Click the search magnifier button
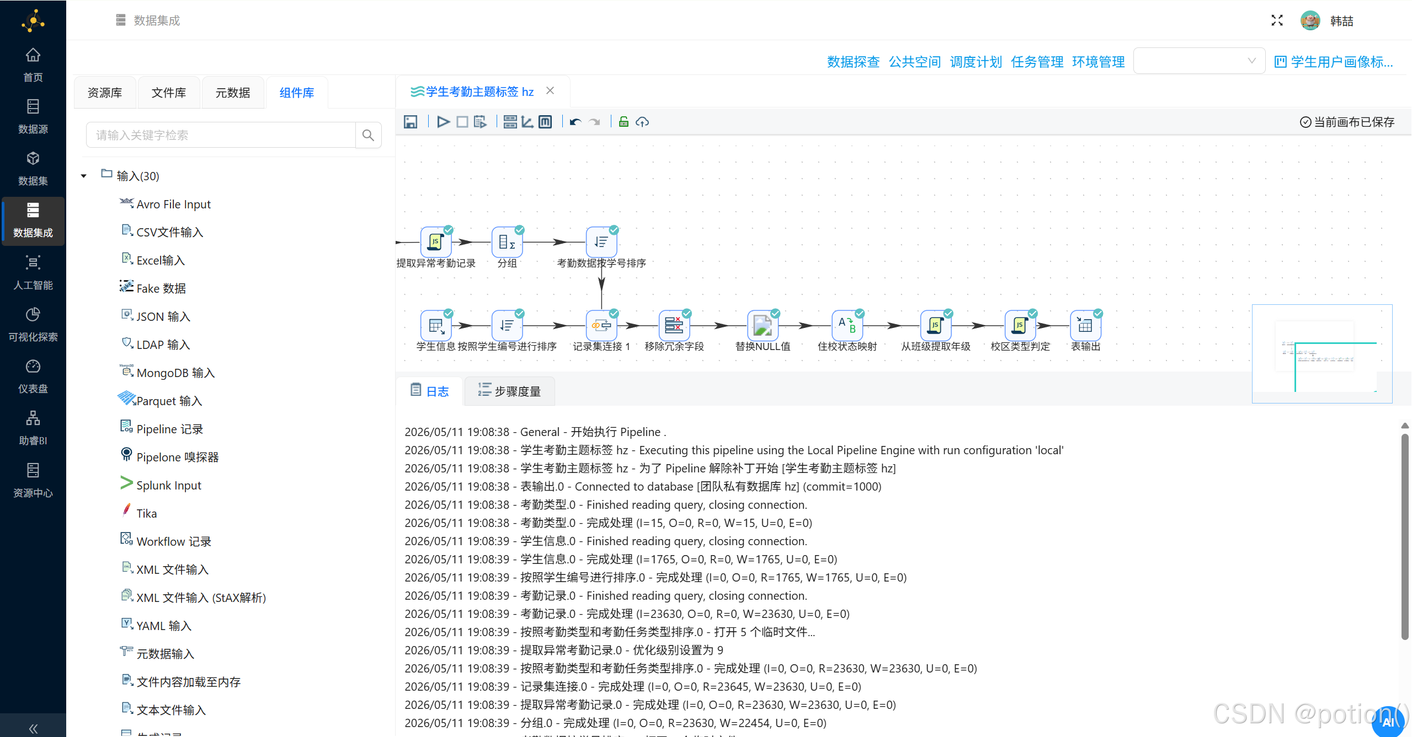Viewport: 1412px width, 737px height. point(369,135)
